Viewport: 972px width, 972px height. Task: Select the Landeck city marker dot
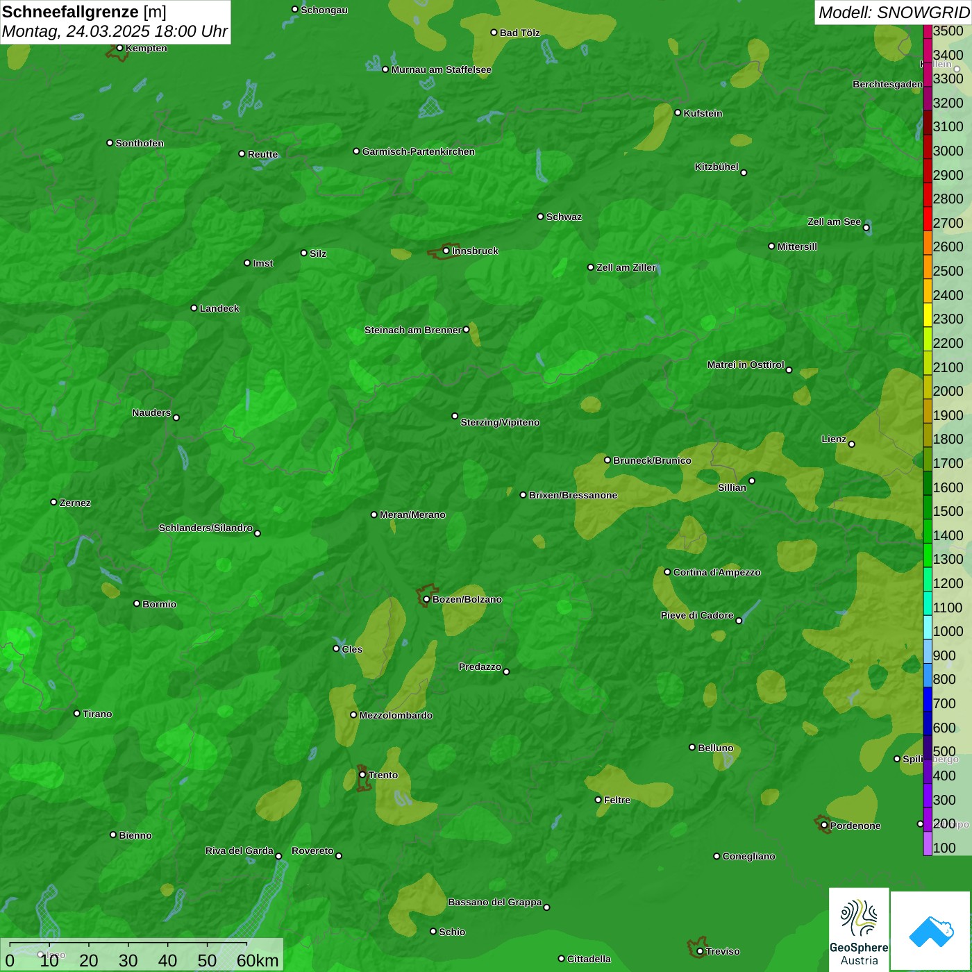pyautogui.click(x=194, y=308)
